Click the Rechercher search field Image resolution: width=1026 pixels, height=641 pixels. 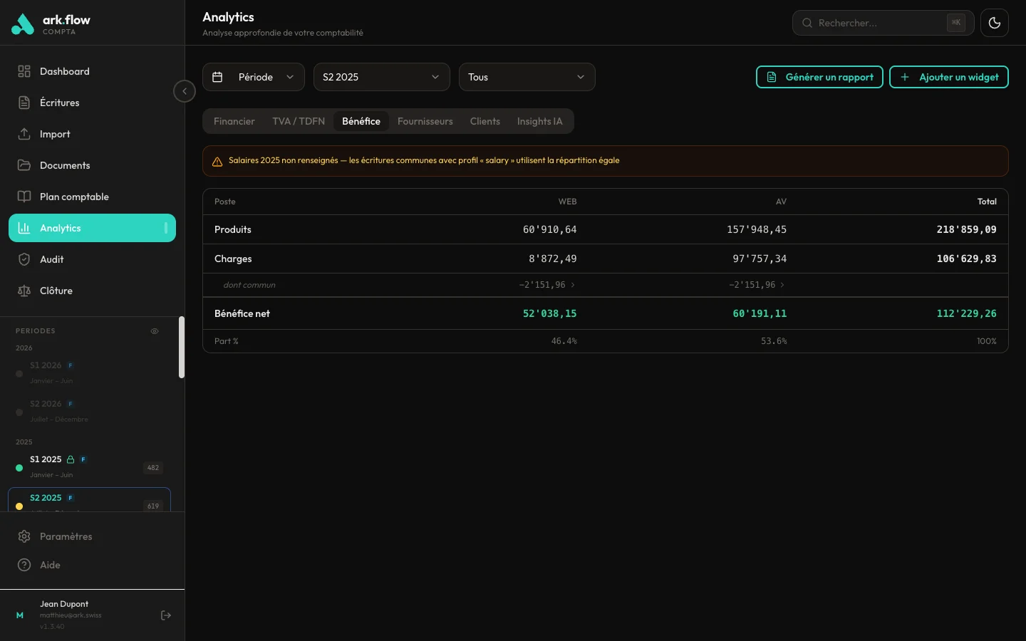tap(882, 23)
